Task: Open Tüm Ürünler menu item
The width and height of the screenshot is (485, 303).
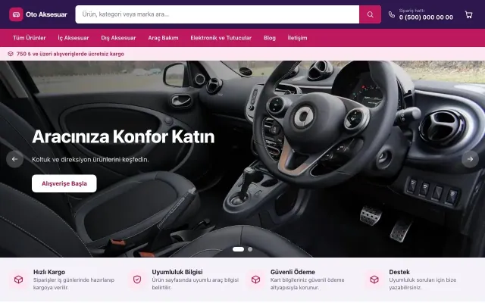Action: (x=30, y=38)
